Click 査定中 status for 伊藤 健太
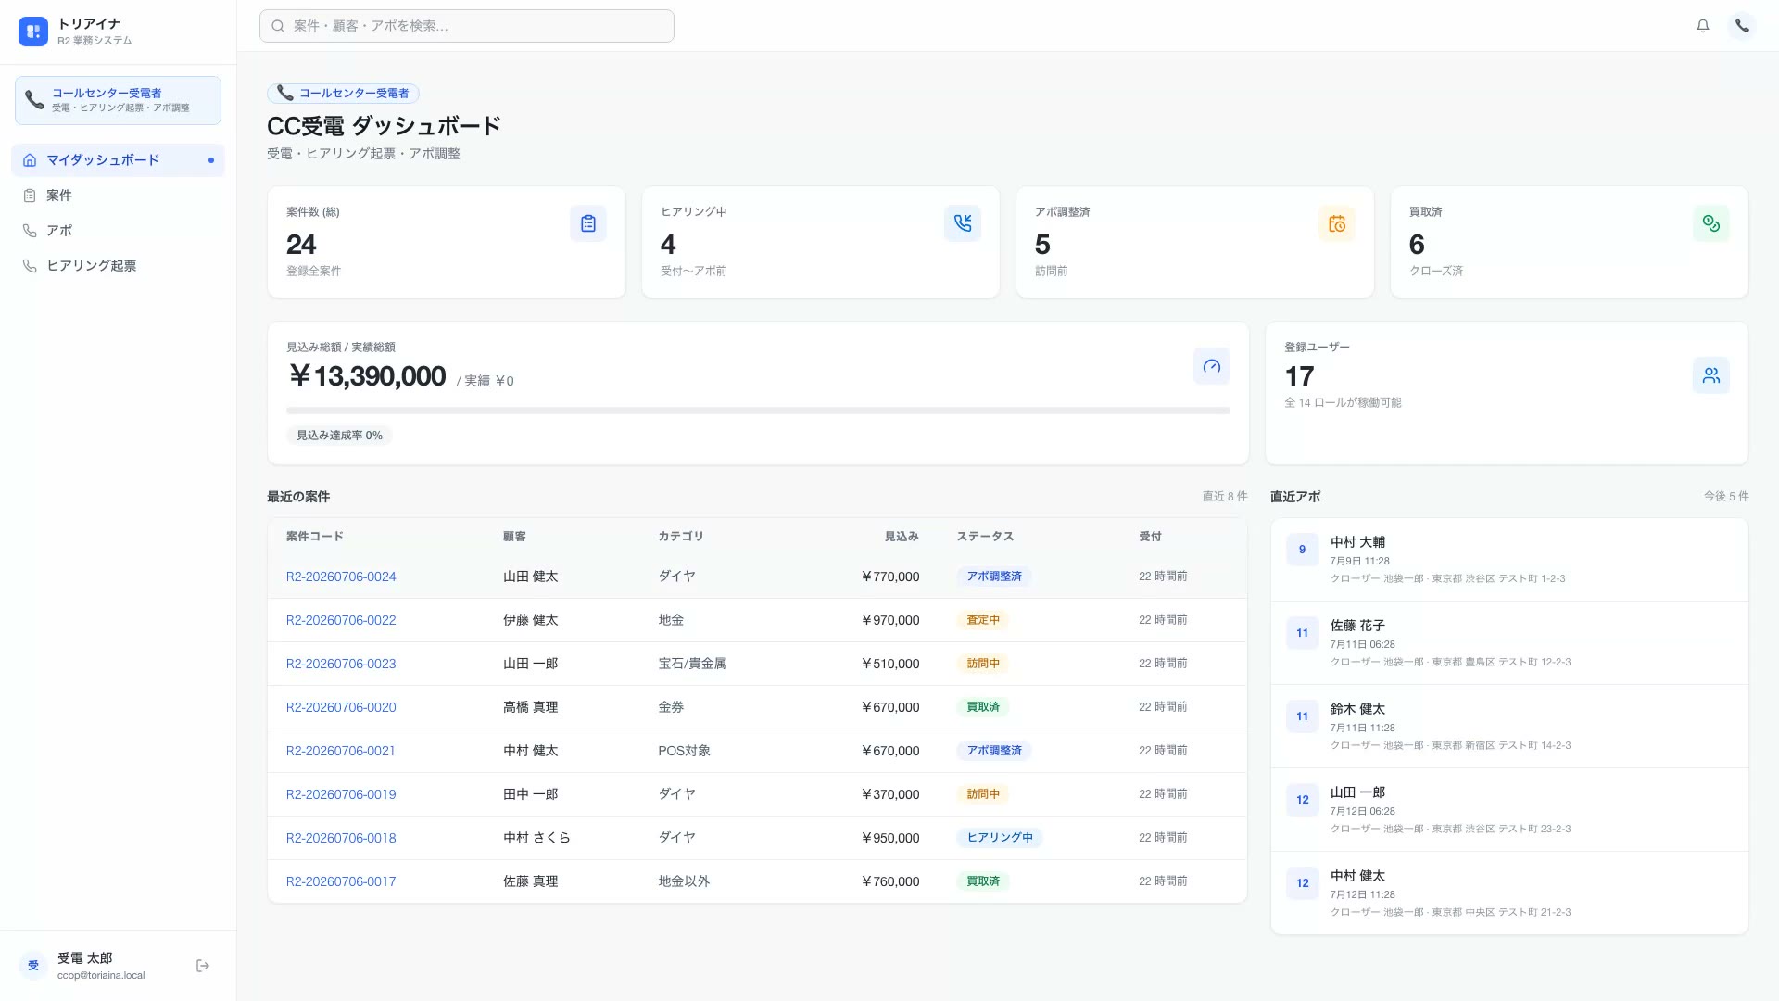 (x=983, y=620)
